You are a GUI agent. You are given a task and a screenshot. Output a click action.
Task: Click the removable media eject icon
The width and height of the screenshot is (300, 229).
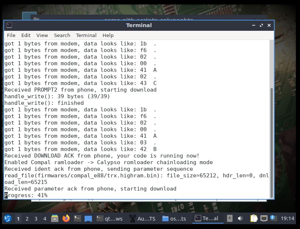[x=229, y=218]
